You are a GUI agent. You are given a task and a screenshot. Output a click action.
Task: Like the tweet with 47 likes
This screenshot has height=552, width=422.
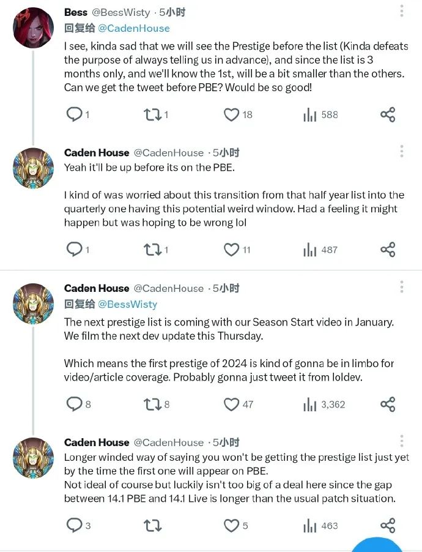click(x=231, y=404)
